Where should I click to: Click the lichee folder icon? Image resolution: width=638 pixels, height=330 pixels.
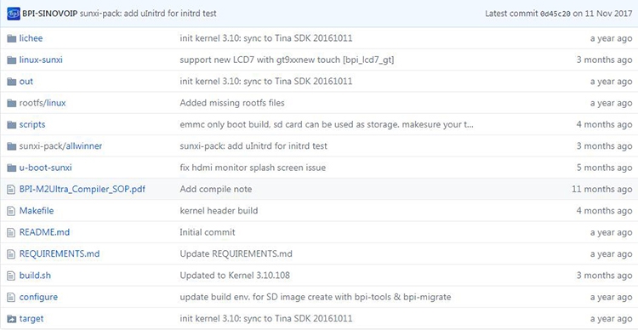click(x=11, y=38)
